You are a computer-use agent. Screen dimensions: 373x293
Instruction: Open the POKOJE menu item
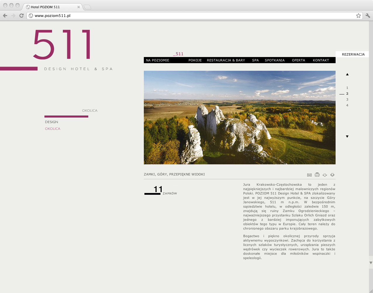pyautogui.click(x=195, y=60)
